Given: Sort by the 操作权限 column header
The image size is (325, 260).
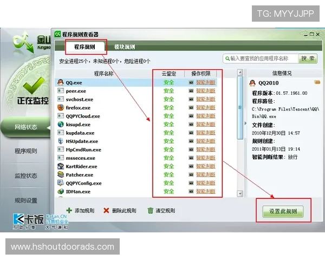Looking at the screenshot, I should (x=200, y=74).
